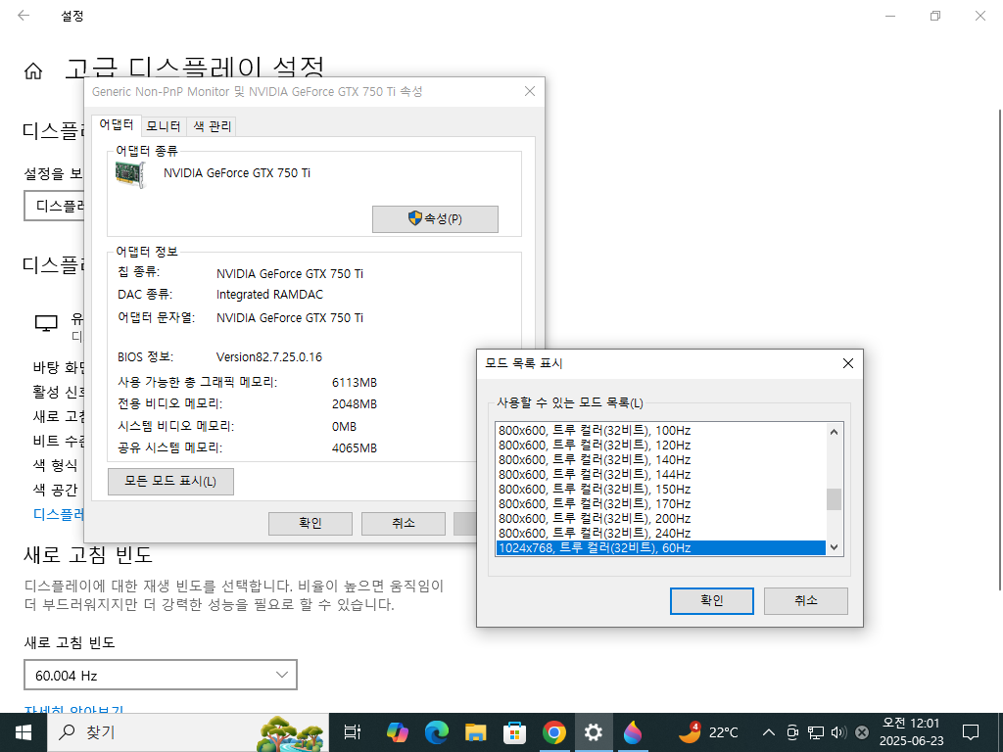Screen dimensions: 1003x752
Task: Open the notification center
Action: [971, 732]
